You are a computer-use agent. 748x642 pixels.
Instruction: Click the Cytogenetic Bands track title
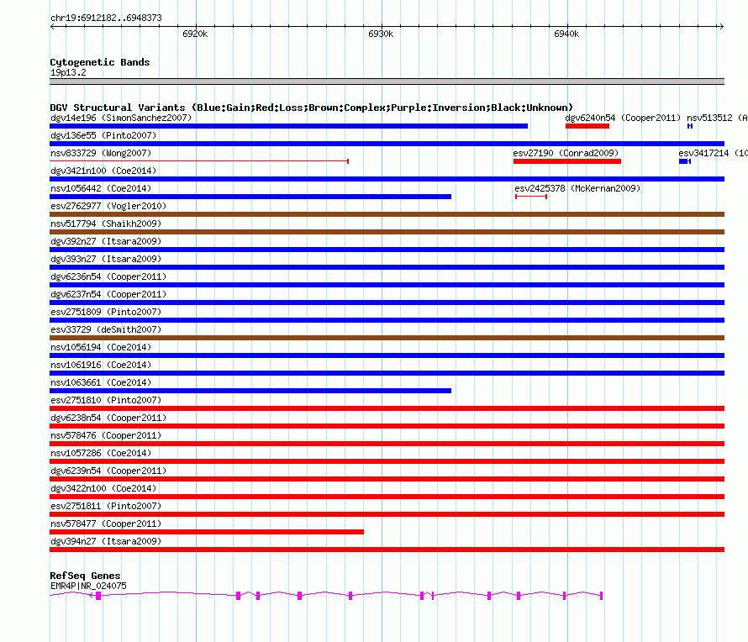pyautogui.click(x=100, y=62)
